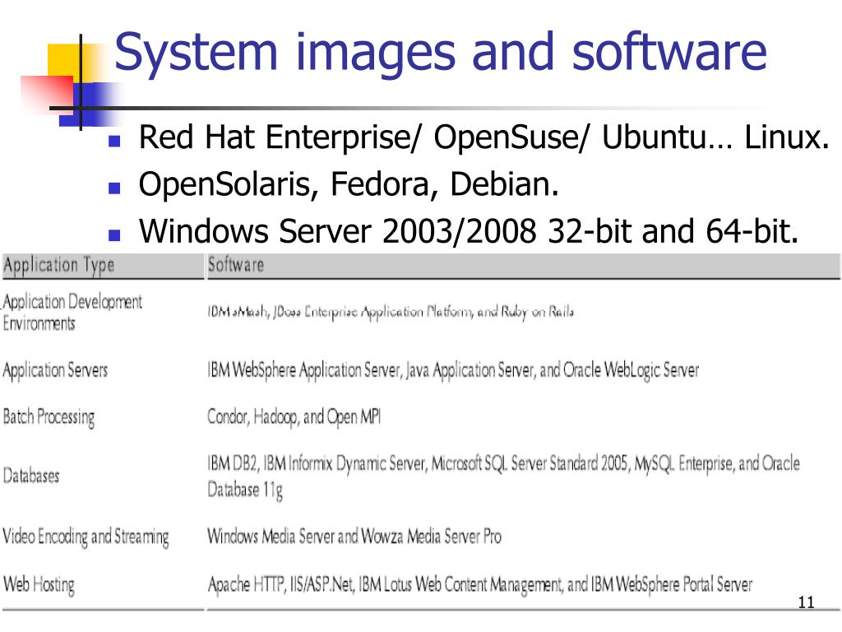The width and height of the screenshot is (842, 632).
Task: Click the IBM DB2, IBM Informix text
Action: click(x=504, y=464)
